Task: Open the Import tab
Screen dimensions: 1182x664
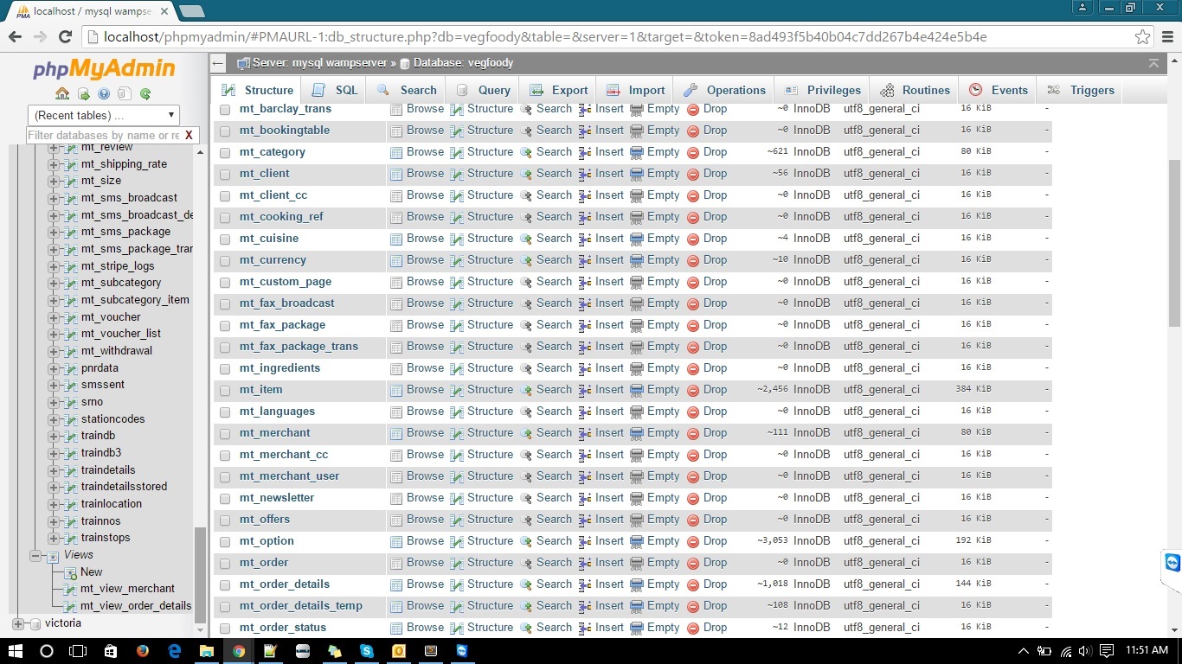Action: 635,90
